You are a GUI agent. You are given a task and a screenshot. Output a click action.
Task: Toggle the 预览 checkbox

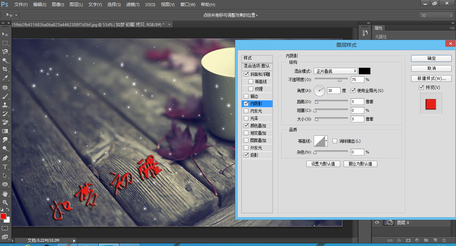(422, 87)
